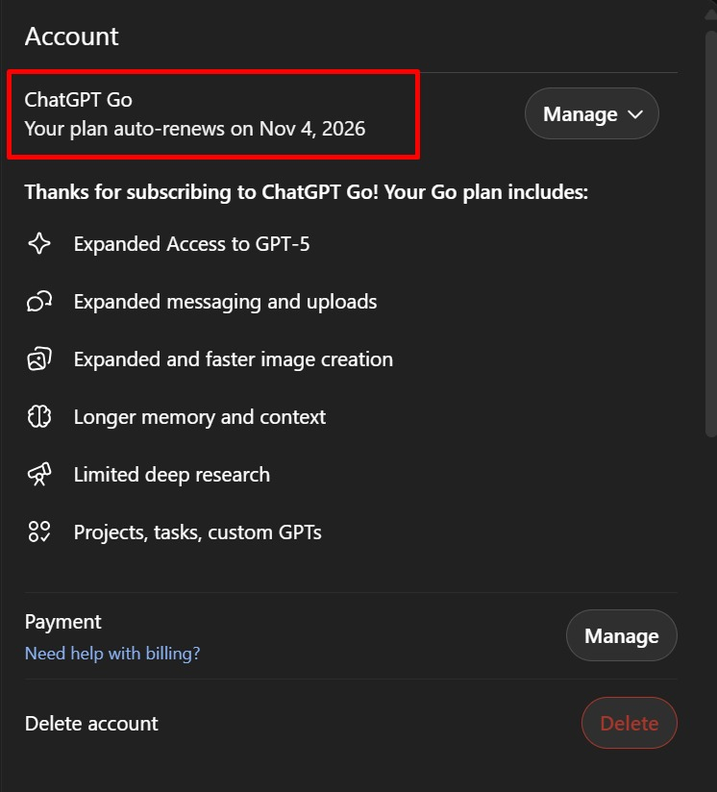The height and width of the screenshot is (792, 717).
Task: Click the Limited deep research item
Action: pyautogui.click(x=172, y=475)
